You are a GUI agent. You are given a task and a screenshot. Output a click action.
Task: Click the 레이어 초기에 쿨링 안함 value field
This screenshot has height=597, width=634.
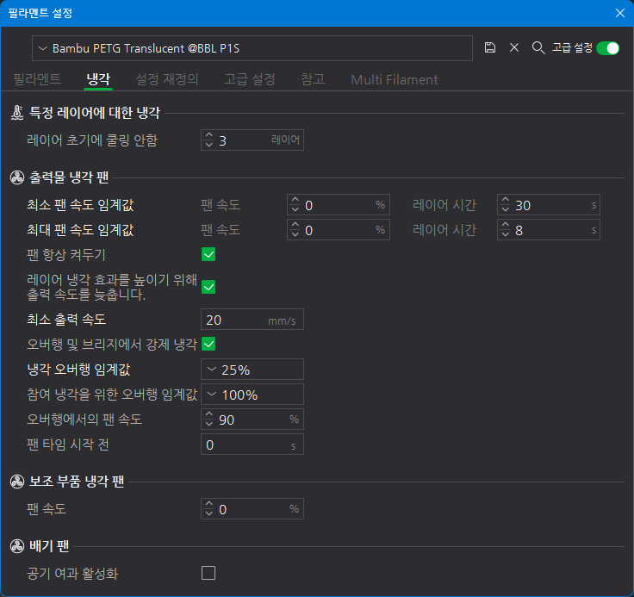tap(252, 140)
